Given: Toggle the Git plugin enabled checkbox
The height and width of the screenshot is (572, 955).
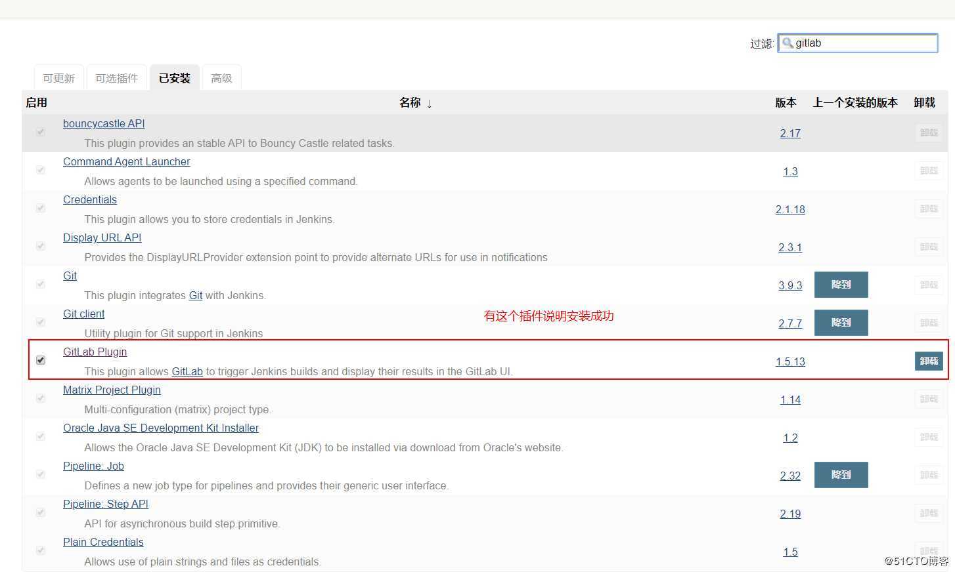Looking at the screenshot, I should point(41,284).
